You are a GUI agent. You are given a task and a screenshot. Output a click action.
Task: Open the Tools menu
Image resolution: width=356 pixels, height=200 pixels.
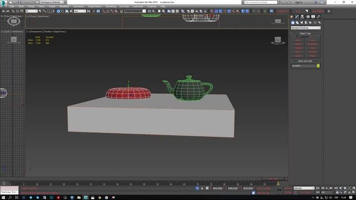coord(21,7)
